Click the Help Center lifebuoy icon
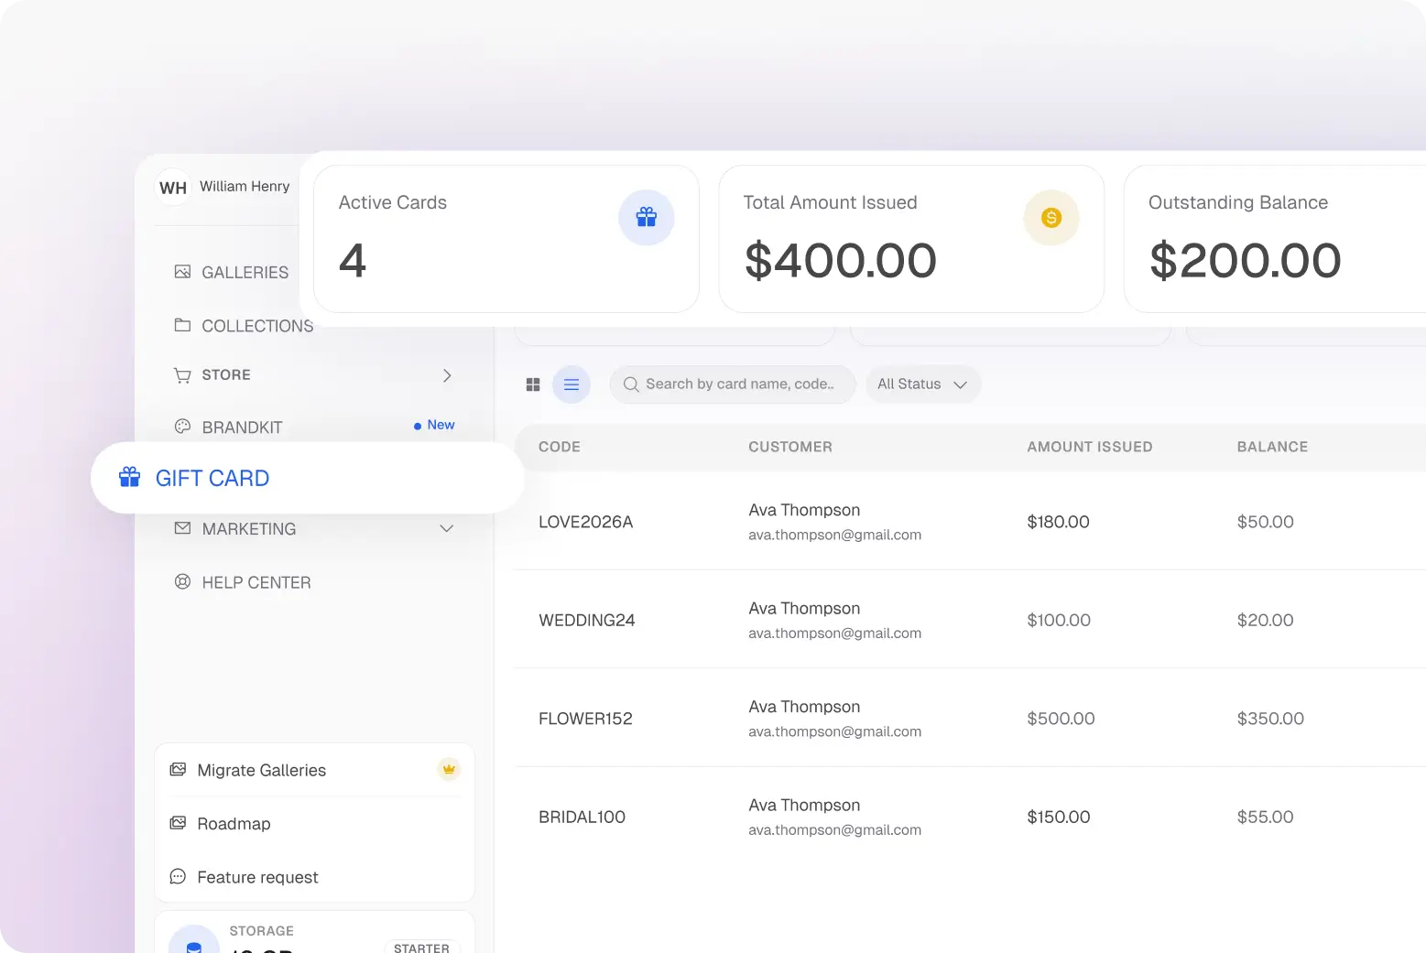 (182, 581)
